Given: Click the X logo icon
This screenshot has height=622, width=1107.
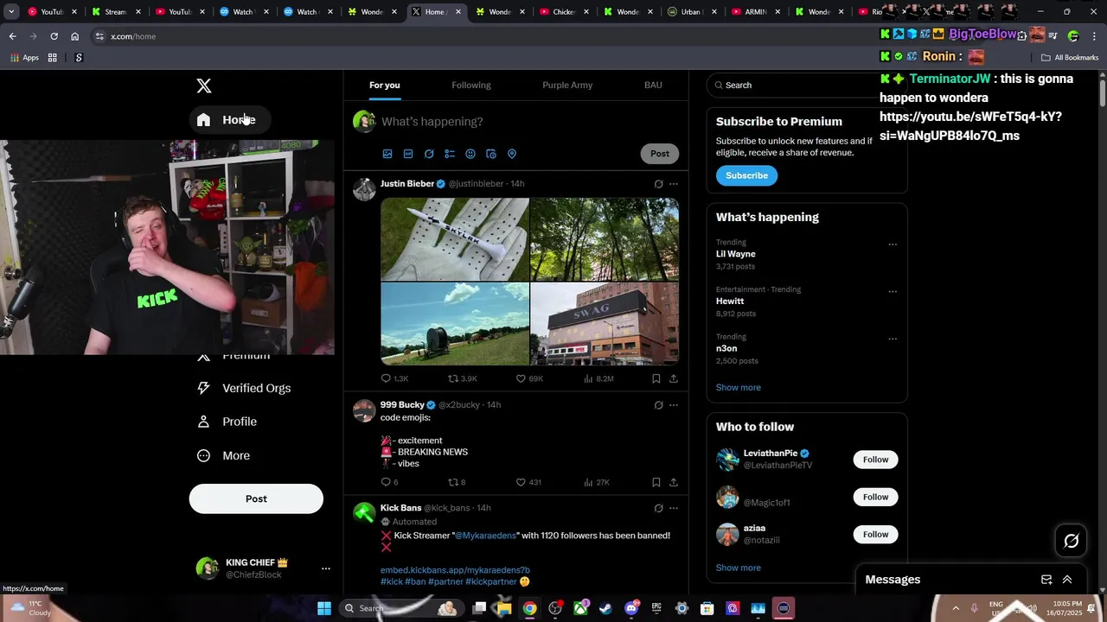Looking at the screenshot, I should [x=204, y=86].
